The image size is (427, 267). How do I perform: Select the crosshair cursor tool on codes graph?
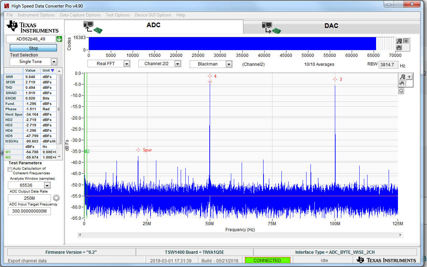pos(406,41)
